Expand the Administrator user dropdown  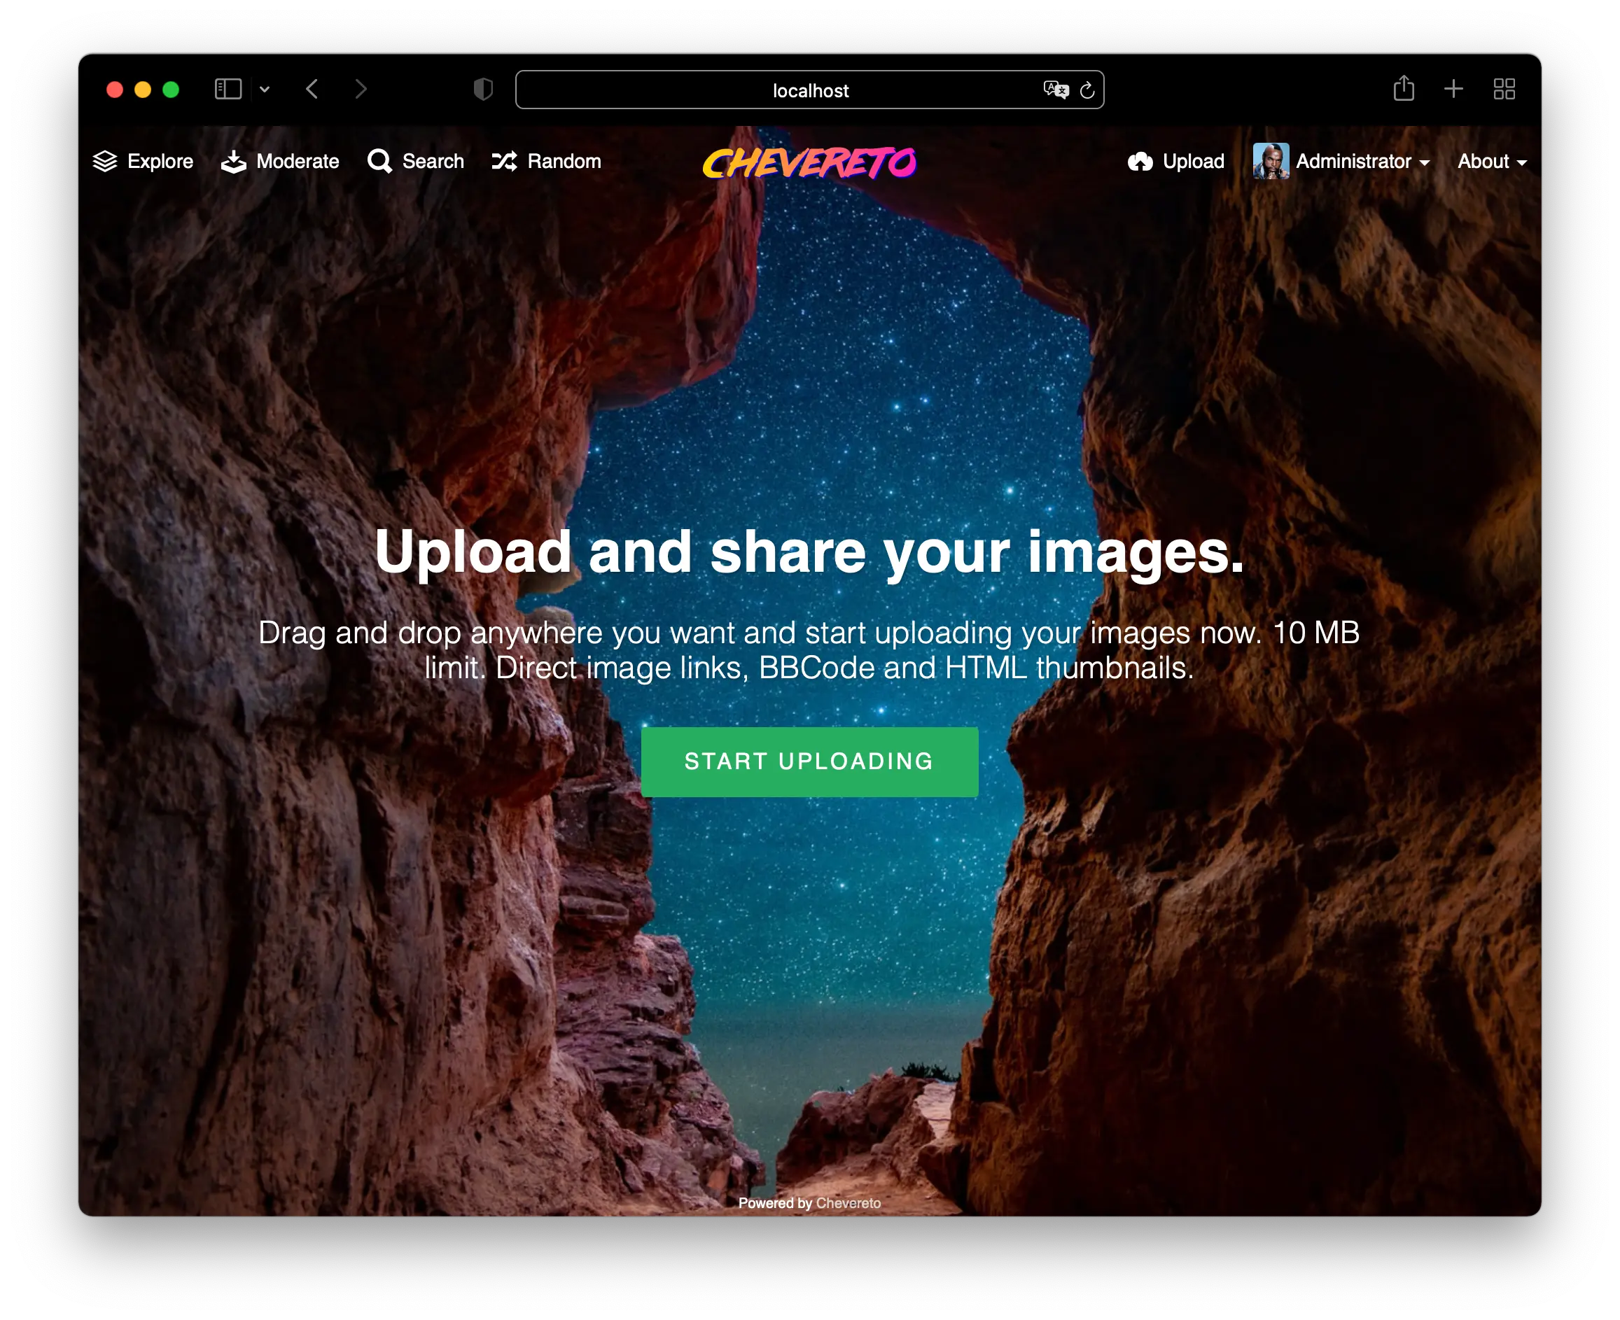(x=1353, y=161)
